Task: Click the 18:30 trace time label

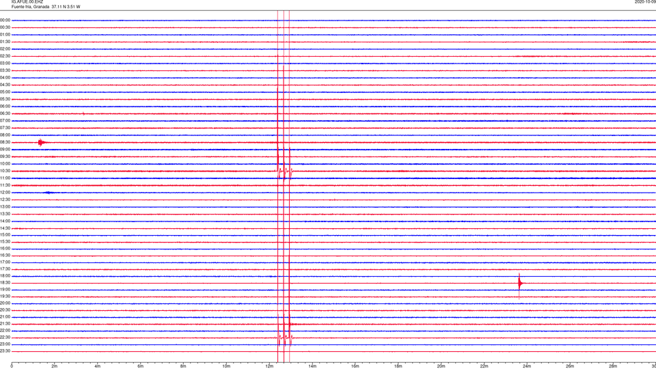Action: (x=5, y=283)
